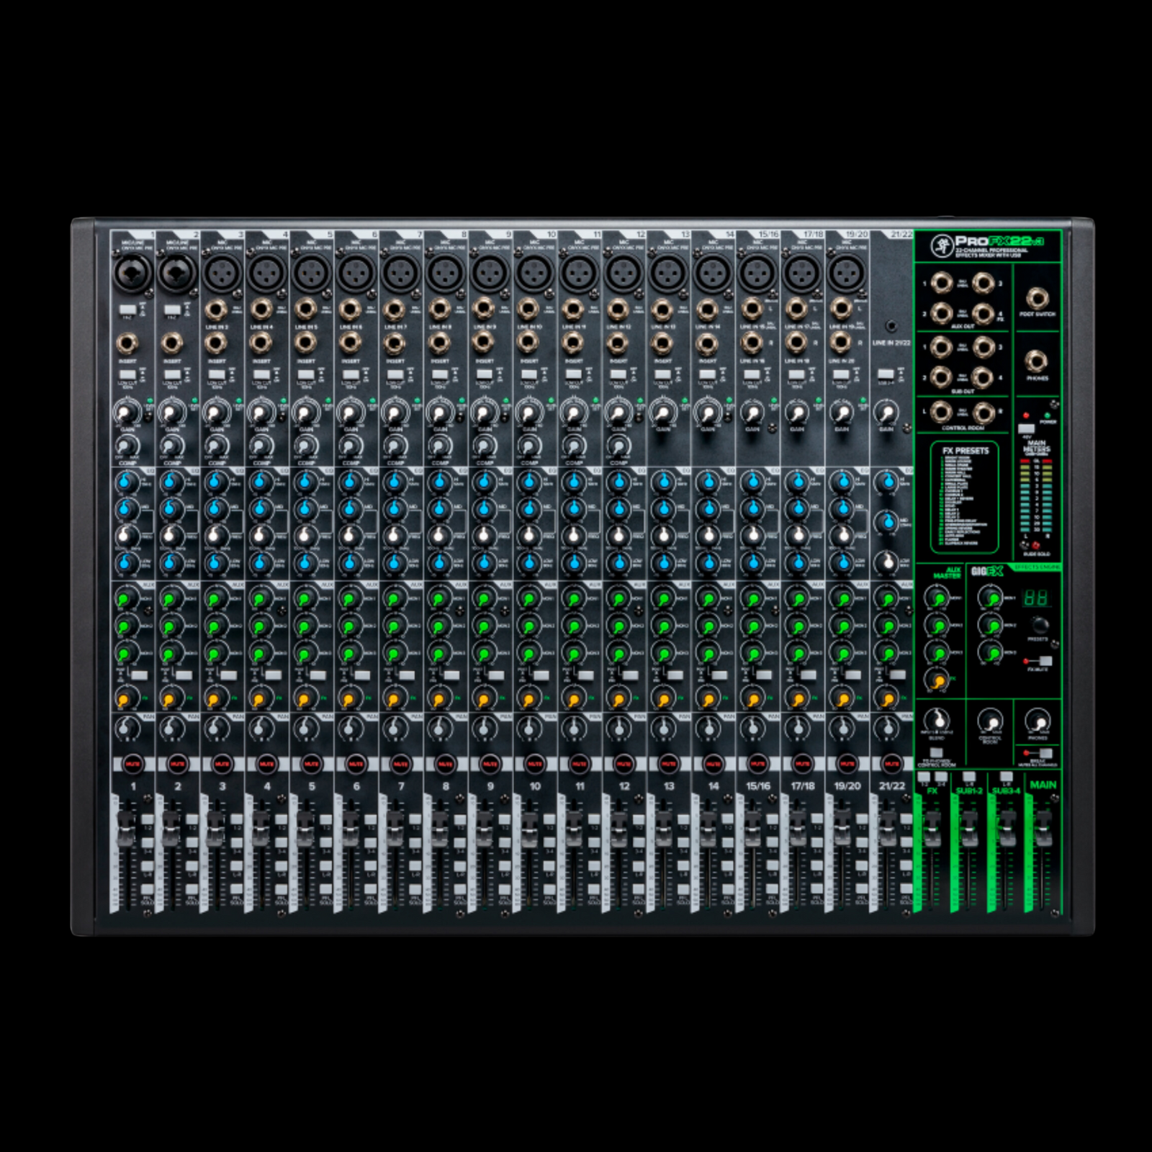The image size is (1152, 1152).
Task: Click the Phones output jack
Action: tap(1037, 361)
